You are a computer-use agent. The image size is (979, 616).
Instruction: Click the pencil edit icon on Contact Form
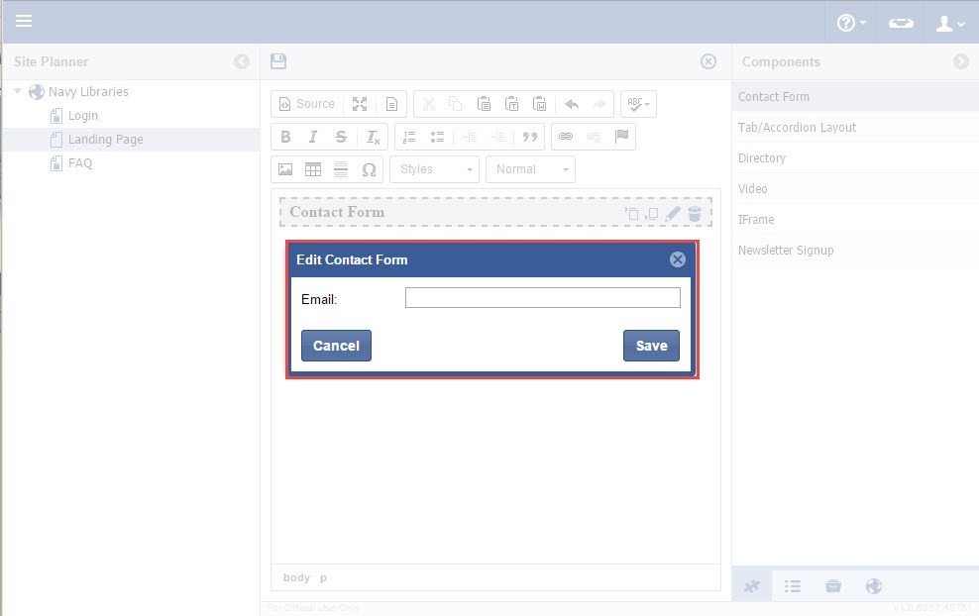[x=673, y=213]
